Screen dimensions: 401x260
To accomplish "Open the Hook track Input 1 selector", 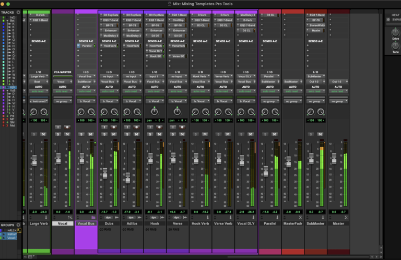I will point(155,76).
